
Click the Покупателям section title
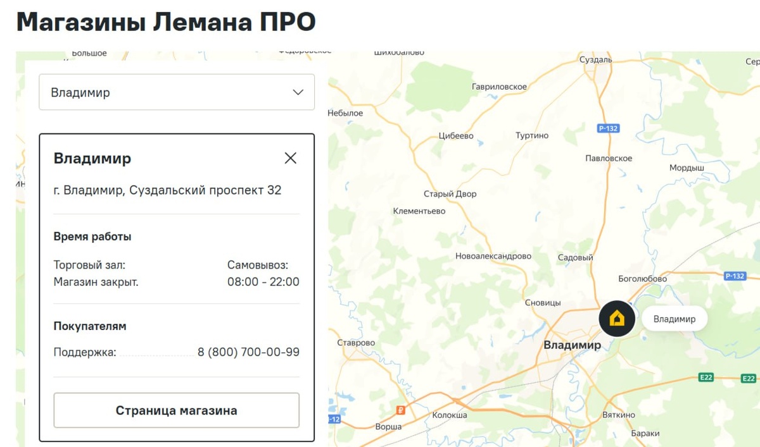(90, 326)
